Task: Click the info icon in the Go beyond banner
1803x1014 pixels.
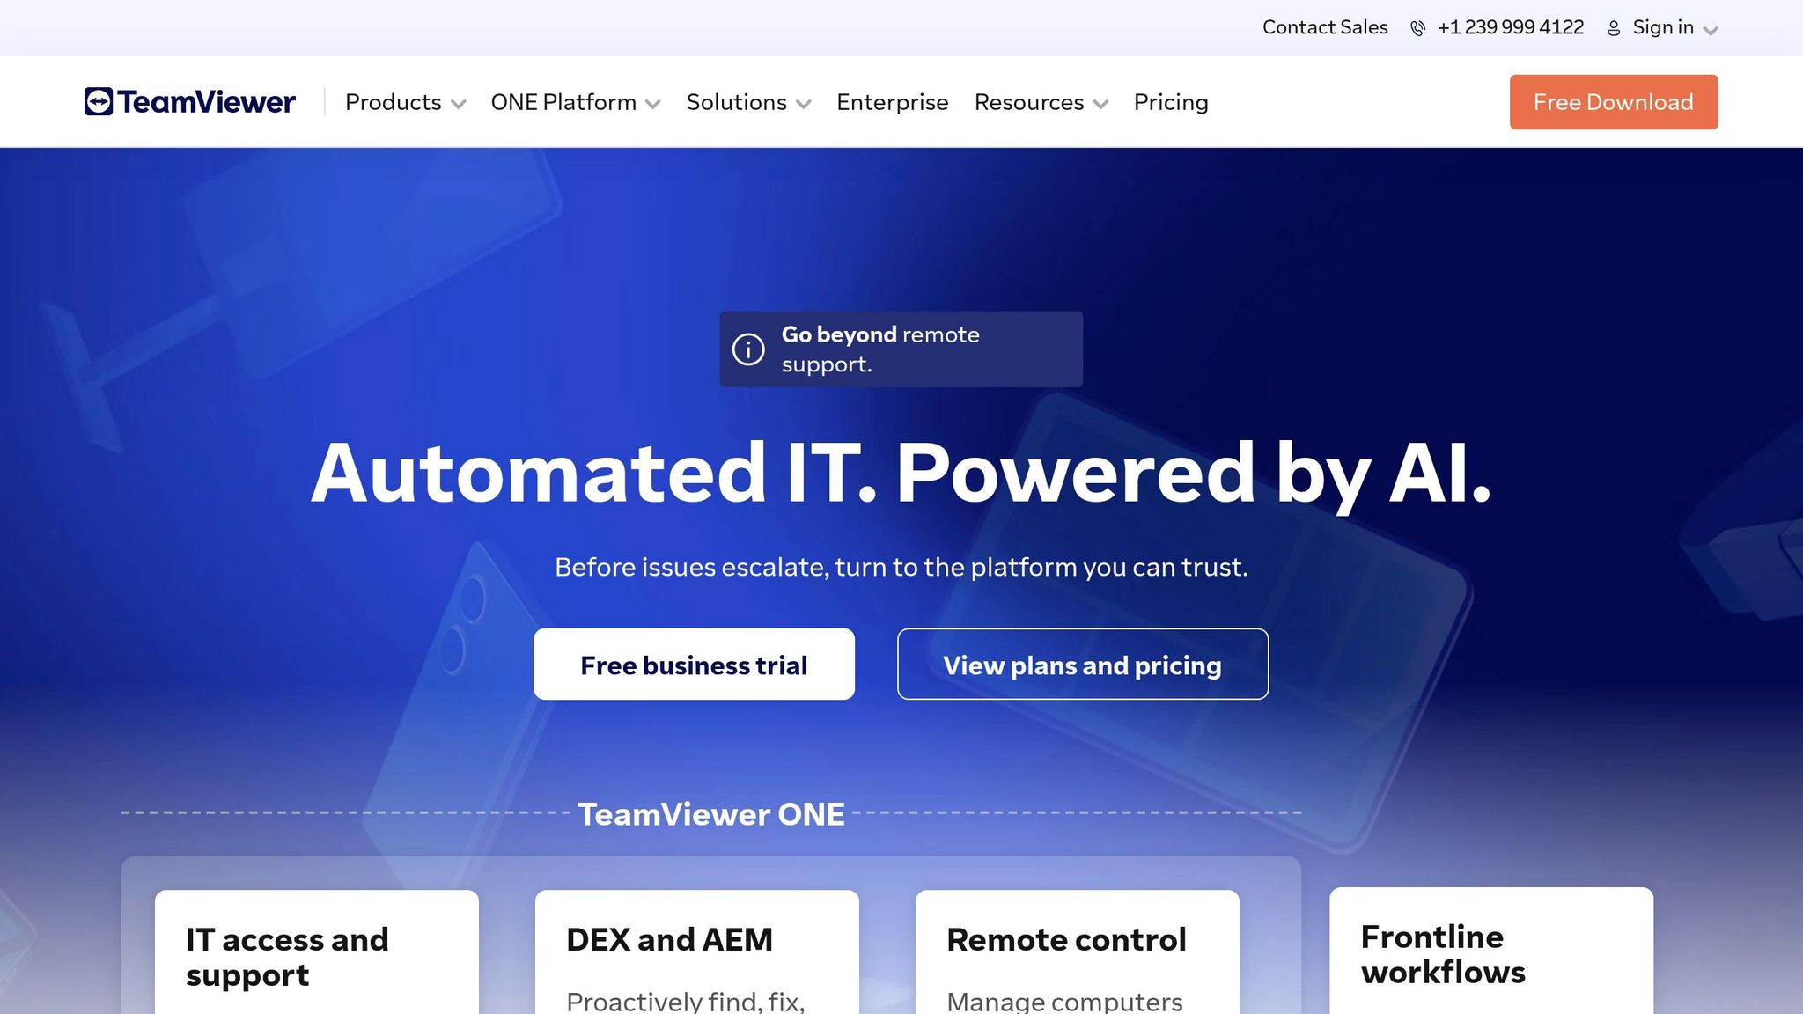Action: (x=748, y=349)
